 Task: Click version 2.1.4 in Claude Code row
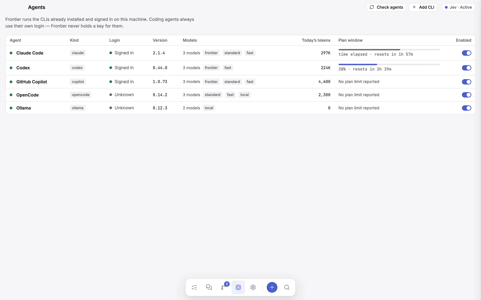159,53
